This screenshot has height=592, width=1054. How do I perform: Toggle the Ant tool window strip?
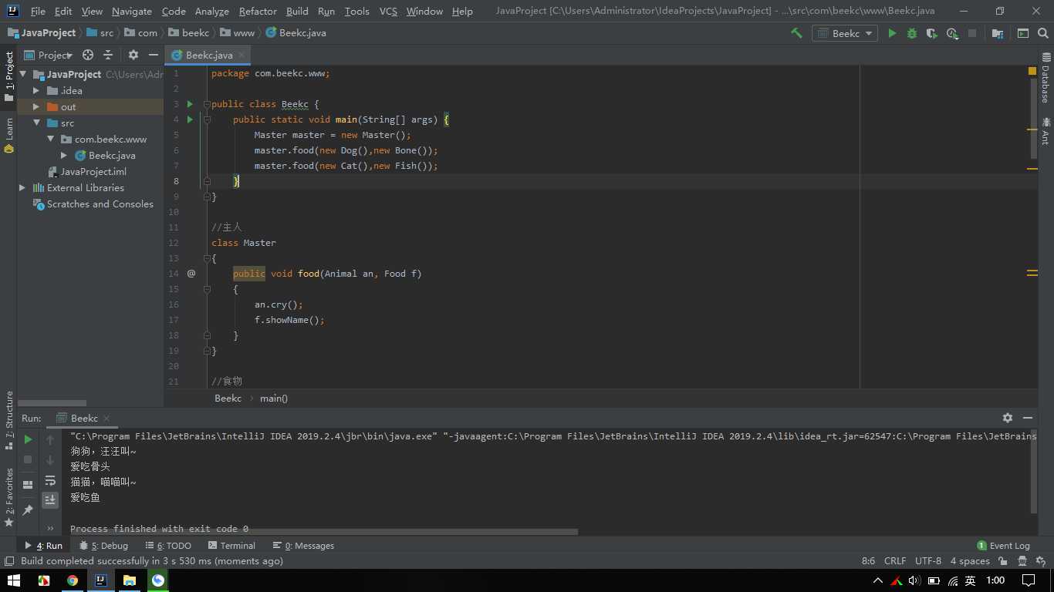click(1046, 131)
